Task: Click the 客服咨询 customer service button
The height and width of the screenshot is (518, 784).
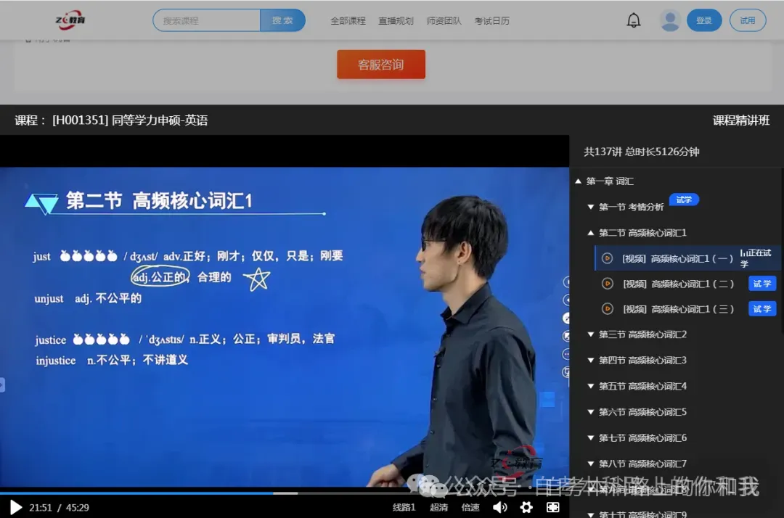Action: click(x=380, y=64)
